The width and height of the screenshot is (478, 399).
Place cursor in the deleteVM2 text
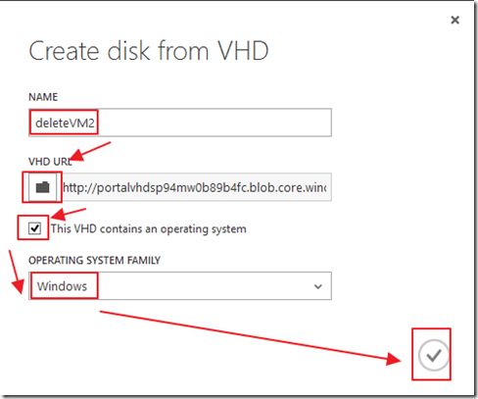click(65, 123)
